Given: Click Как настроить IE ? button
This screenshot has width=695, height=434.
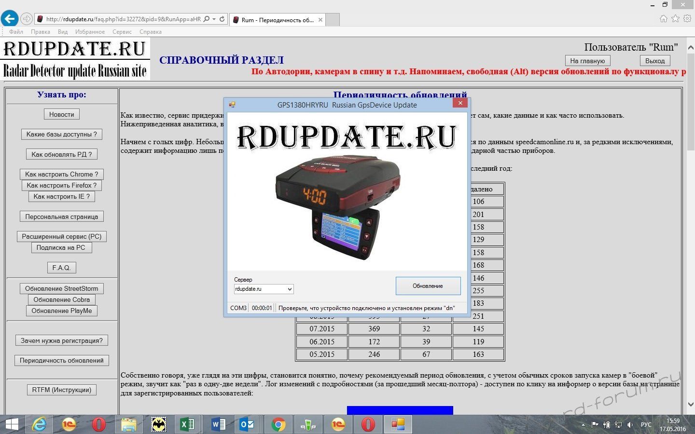Looking at the screenshot, I should [62, 196].
